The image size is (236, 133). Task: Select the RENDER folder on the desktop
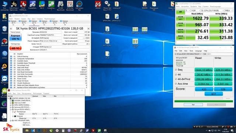[x=145, y=5]
